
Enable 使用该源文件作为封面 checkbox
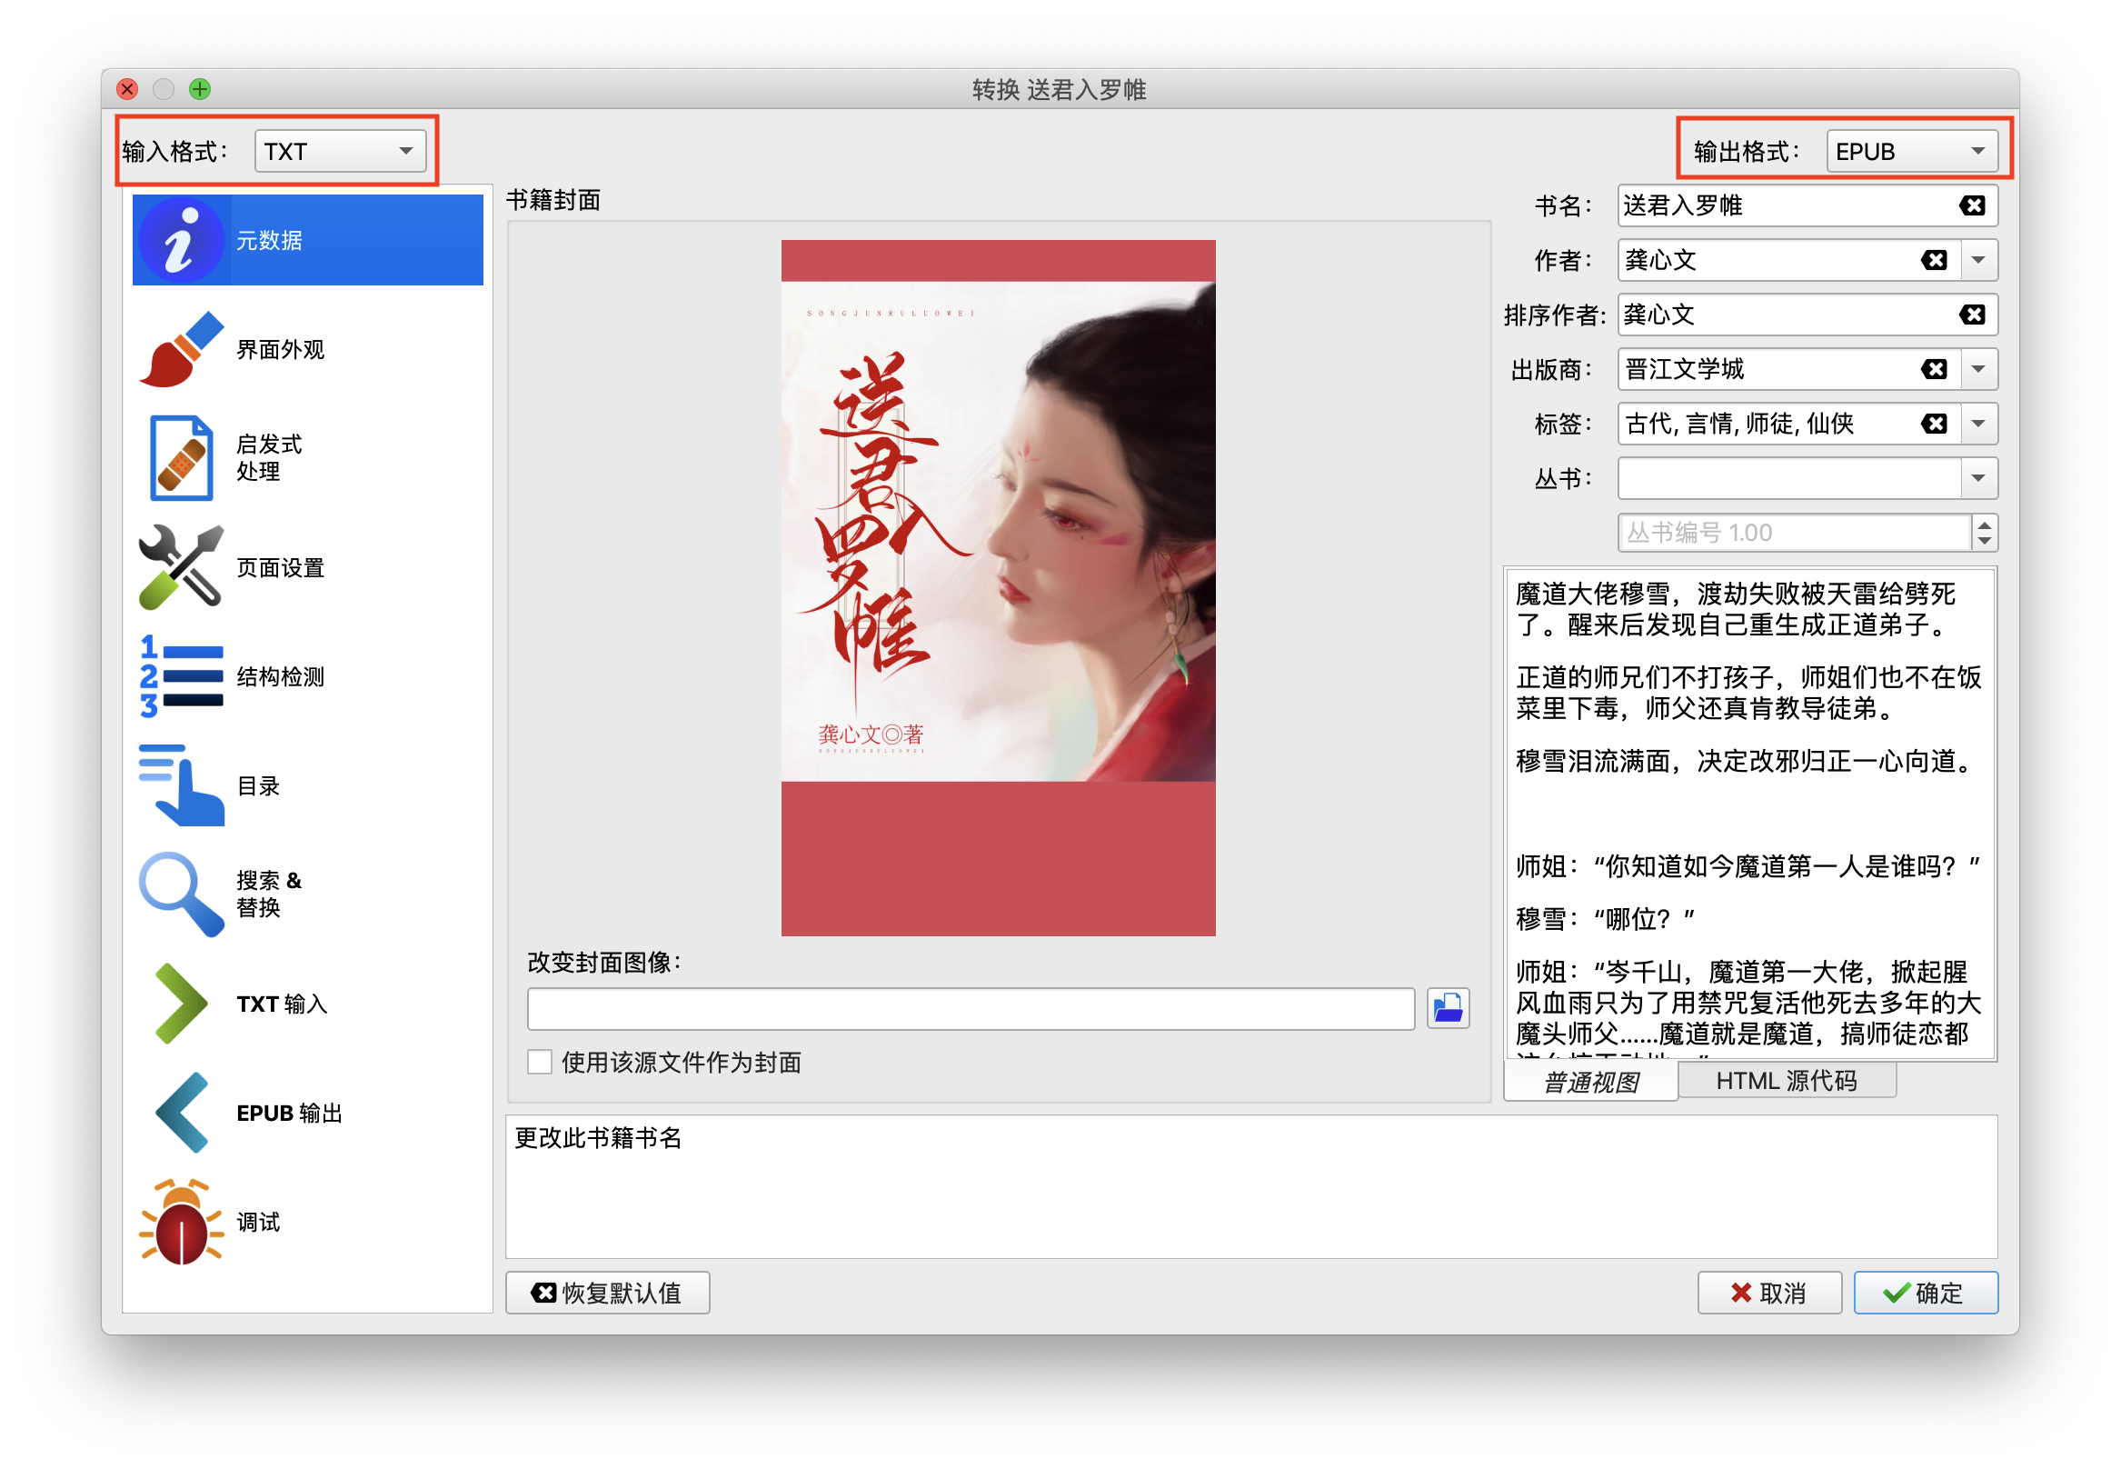coord(540,1062)
